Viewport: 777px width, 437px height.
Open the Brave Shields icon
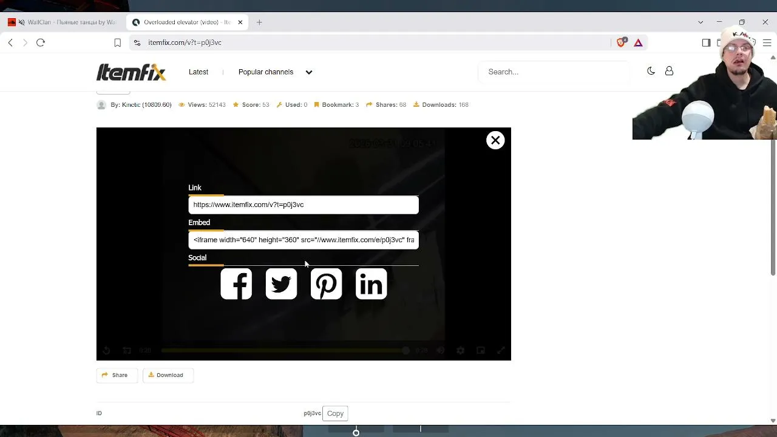pos(621,42)
